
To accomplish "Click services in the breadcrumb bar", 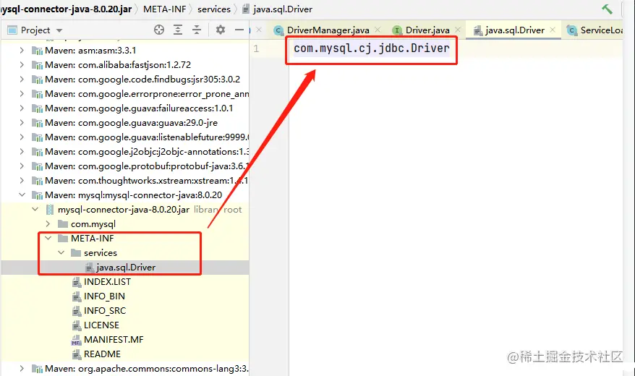I will (x=214, y=9).
